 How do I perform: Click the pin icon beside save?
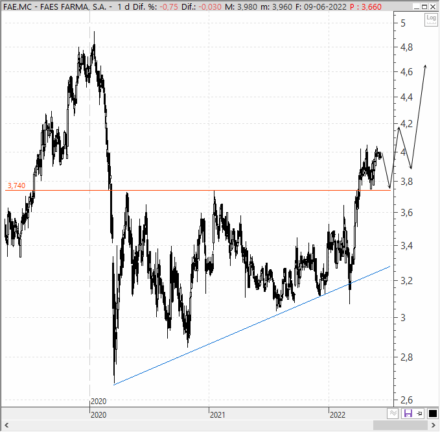tap(420, 413)
